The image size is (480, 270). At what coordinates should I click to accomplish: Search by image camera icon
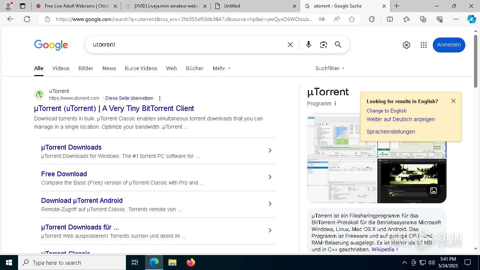pos(324,45)
